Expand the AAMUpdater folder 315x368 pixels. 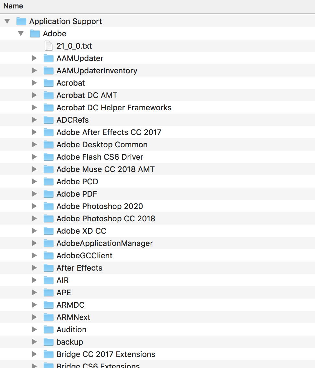click(x=34, y=58)
